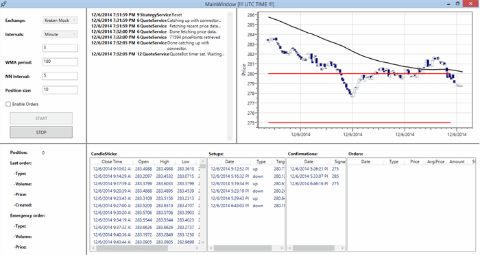480x255 pixels.
Task: Click CandleSticks list scroll down arrow
Action: pos(202,242)
